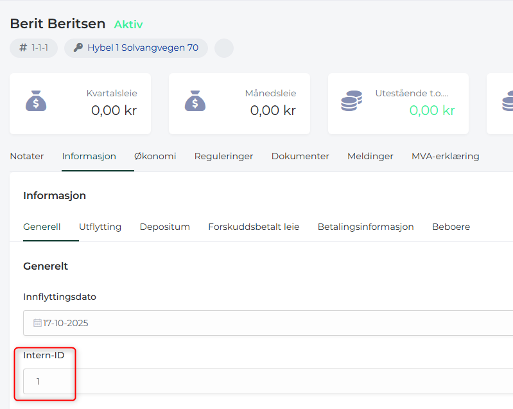The height and width of the screenshot is (409, 513).
Task: Click the Generelt heading
Action: [46, 266]
